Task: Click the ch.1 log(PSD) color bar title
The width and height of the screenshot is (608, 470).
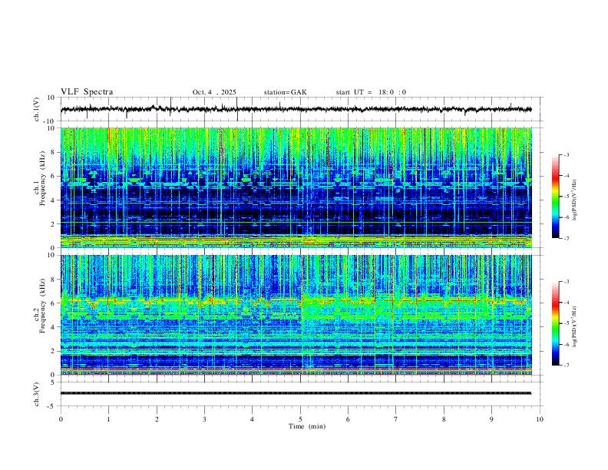Action: (x=575, y=200)
